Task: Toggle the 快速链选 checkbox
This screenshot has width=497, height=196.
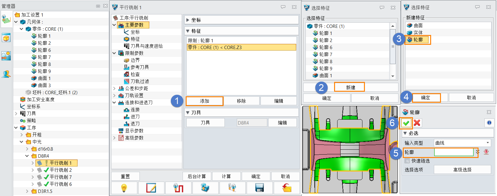Action: tap(407, 161)
